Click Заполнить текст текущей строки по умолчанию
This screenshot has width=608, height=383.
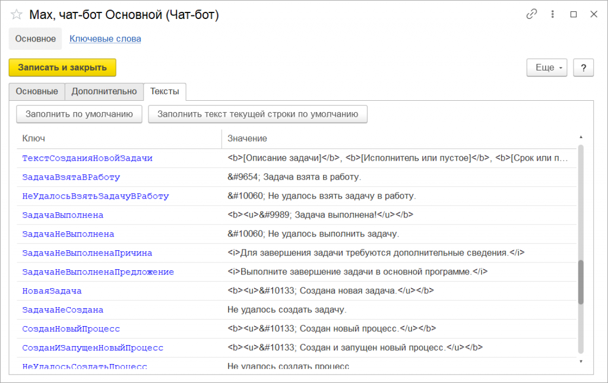(x=258, y=114)
